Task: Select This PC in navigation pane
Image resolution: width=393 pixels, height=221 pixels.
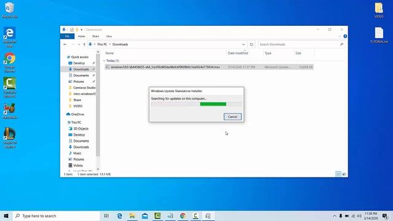Action: coord(76,122)
